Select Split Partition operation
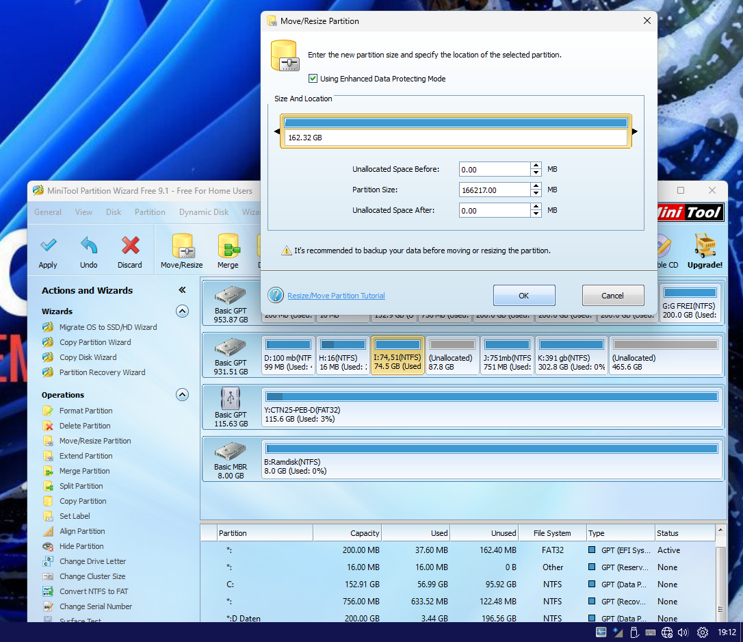This screenshot has height=642, width=743. [81, 486]
